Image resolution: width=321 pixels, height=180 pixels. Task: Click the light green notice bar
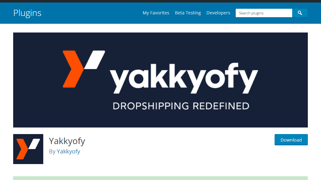click(x=160, y=178)
